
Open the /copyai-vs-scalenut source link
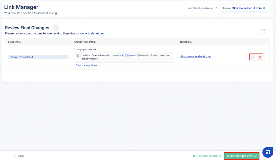pyautogui.click(x=21, y=57)
